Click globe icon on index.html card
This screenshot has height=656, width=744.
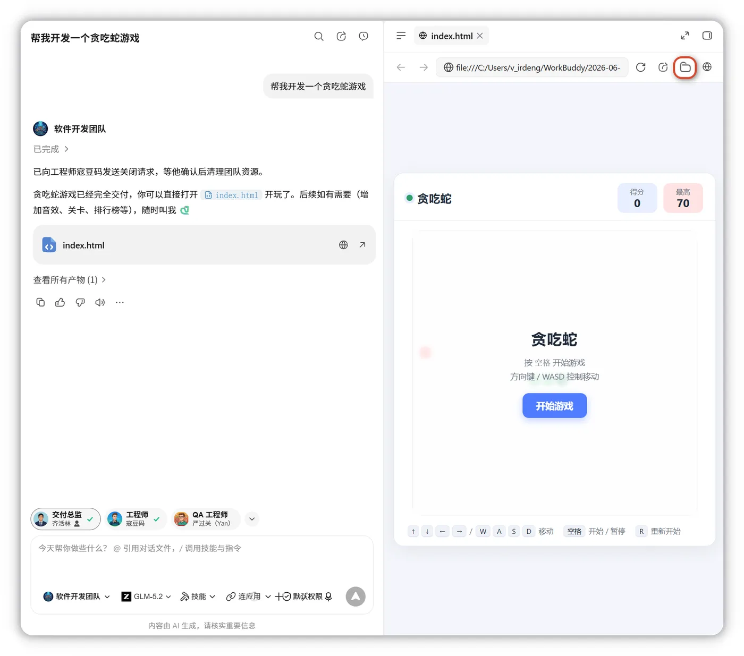tap(344, 245)
